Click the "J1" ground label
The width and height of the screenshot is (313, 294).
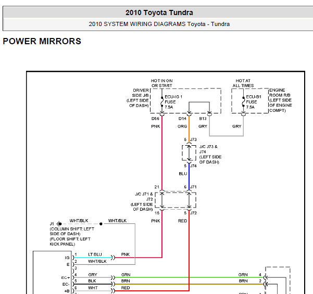pyautogui.click(x=52, y=224)
